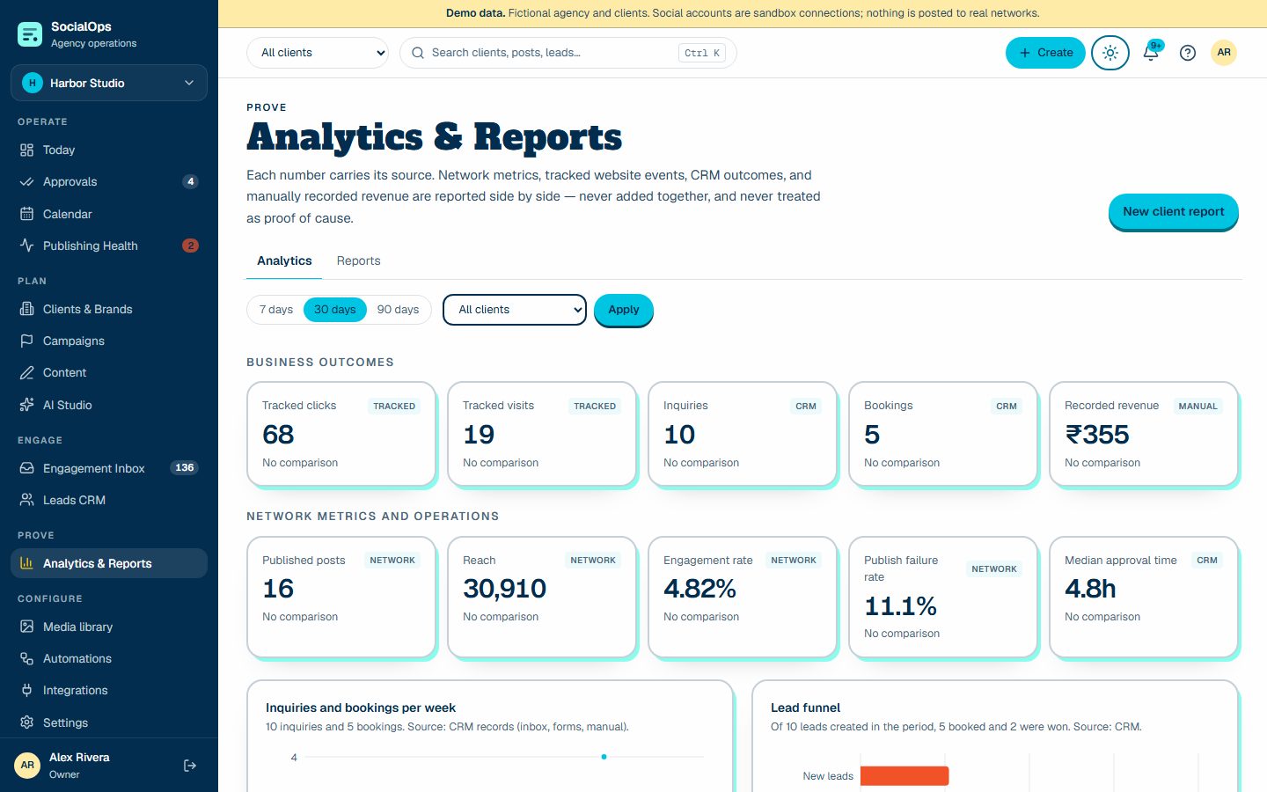Viewport: 1267px width, 792px height.
Task: Click the '136' Engagement Inbox badge
Action: (x=184, y=468)
